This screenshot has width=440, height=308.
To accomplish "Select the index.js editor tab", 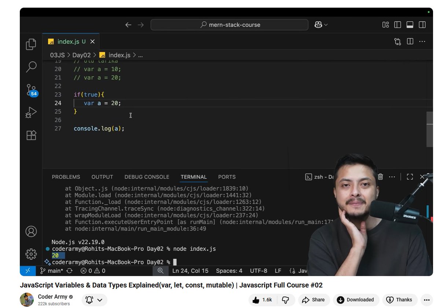I will coord(71,41).
